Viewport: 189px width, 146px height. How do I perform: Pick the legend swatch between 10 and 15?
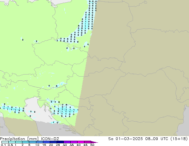click(x=40, y=142)
